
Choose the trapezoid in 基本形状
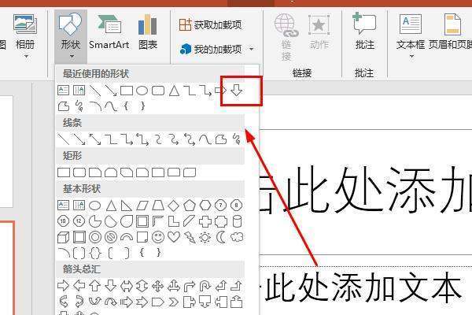pos(158,206)
